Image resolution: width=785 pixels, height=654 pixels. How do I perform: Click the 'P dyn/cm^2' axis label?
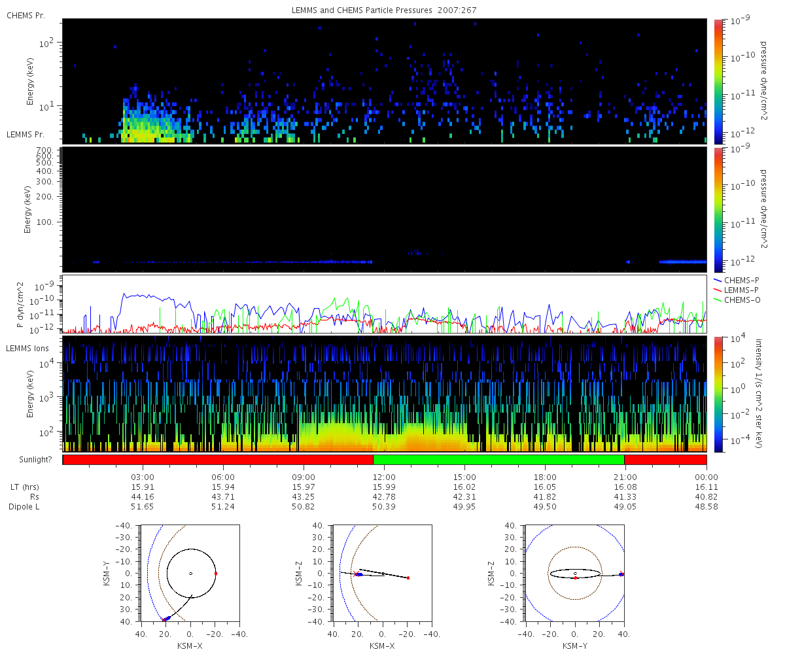pos(20,304)
